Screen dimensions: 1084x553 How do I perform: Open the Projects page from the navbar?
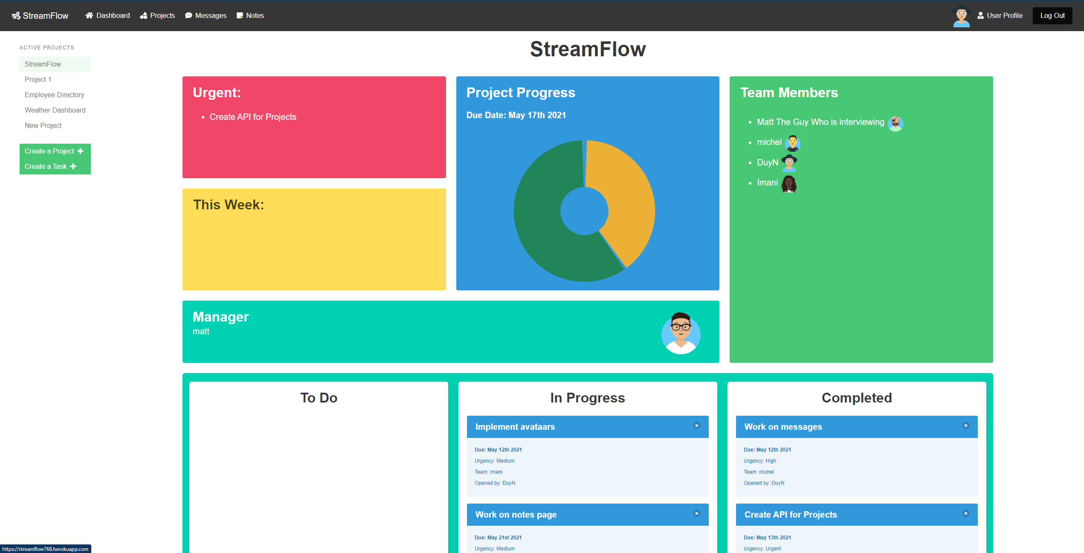[x=157, y=16]
